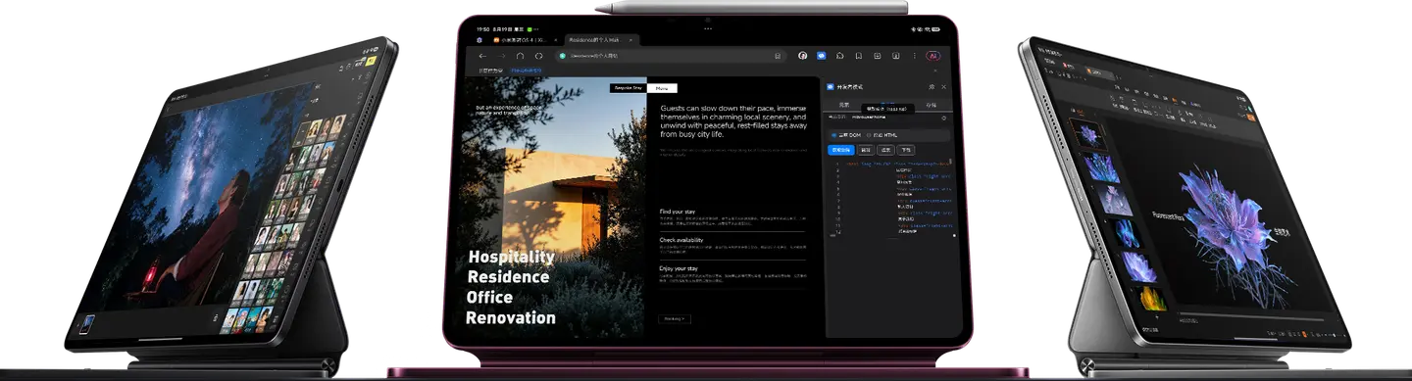The image size is (1412, 381).
Task: Open the downloads icon in browser toolbar
Action: (x=877, y=56)
